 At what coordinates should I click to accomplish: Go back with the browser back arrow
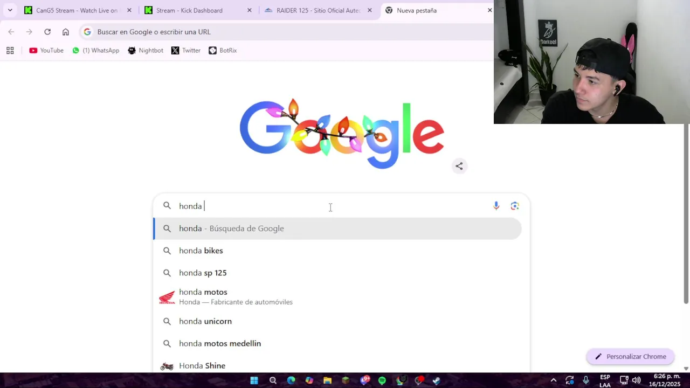pos(11,32)
